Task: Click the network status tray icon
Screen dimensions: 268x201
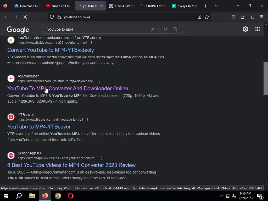Action: pyautogui.click(x=228, y=196)
